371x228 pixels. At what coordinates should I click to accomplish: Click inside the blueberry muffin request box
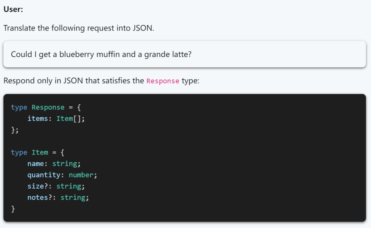coord(240,54)
